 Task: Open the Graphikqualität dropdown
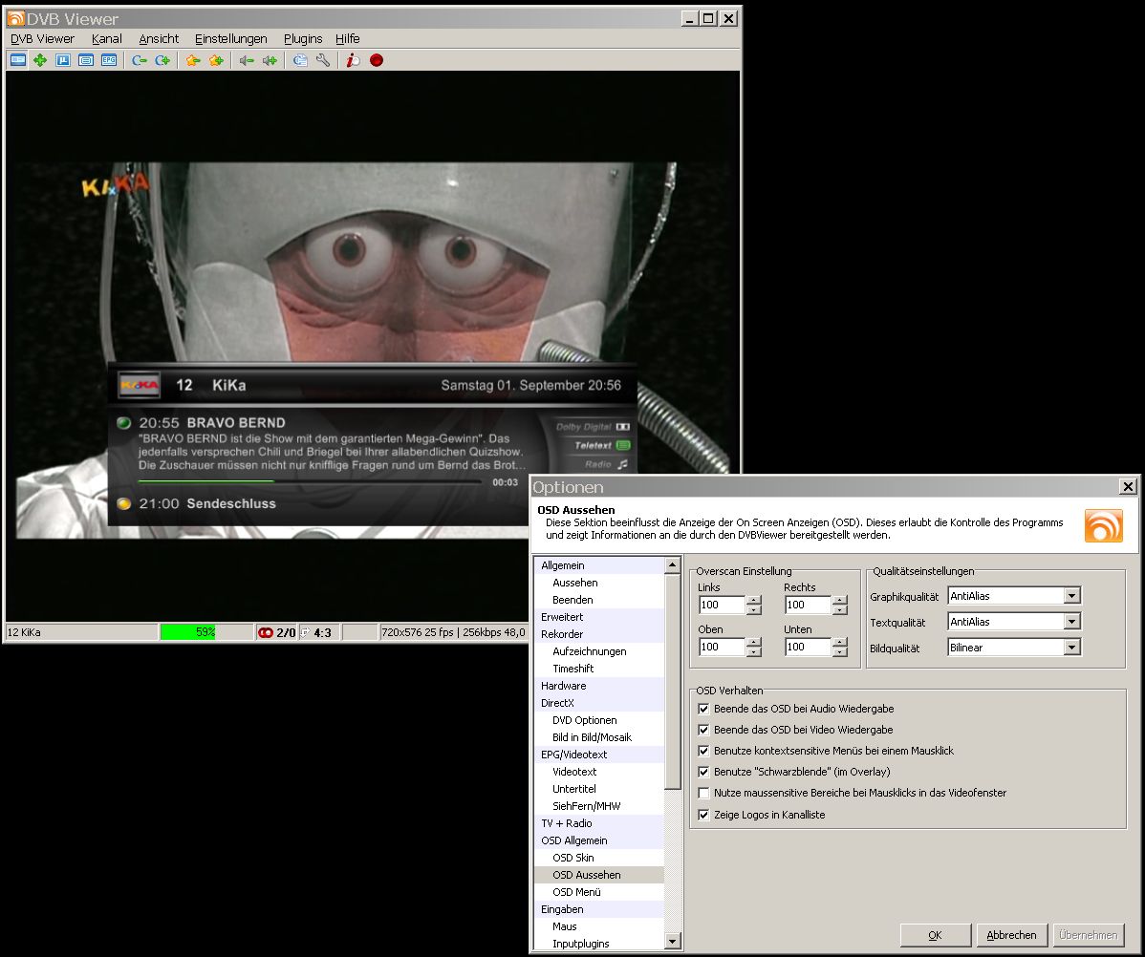click(1071, 596)
